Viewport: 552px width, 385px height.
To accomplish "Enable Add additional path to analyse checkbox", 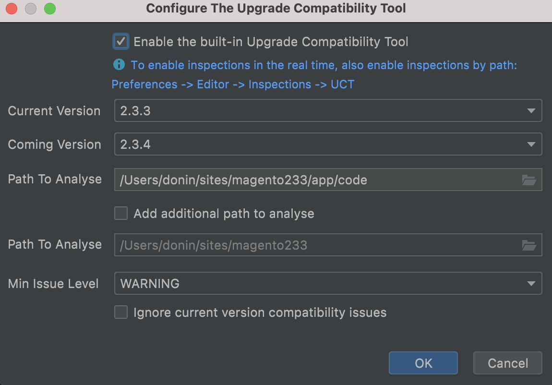I will coord(121,213).
